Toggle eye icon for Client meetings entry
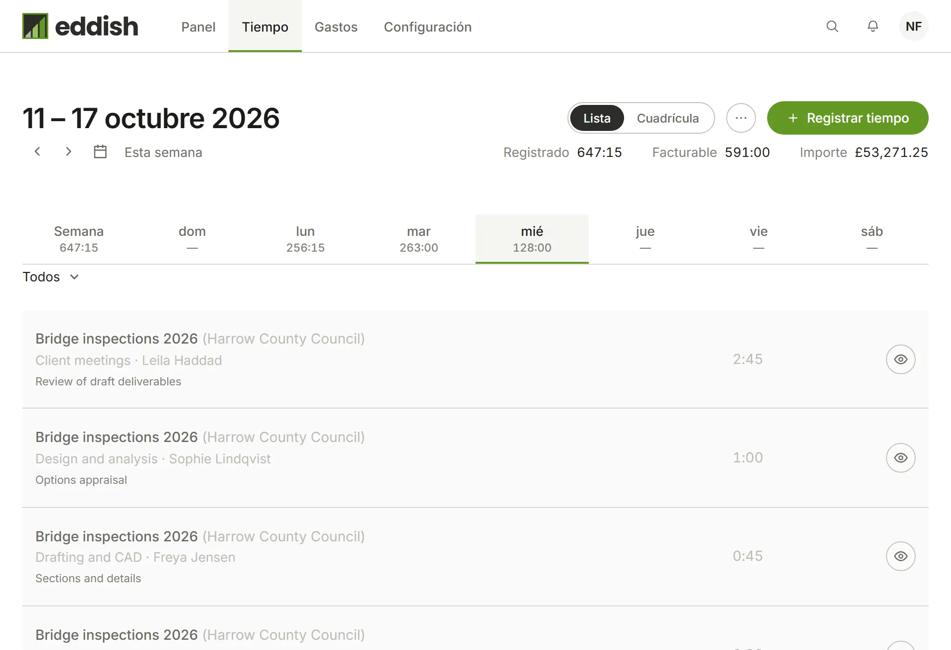This screenshot has height=650, width=951. [x=900, y=359]
